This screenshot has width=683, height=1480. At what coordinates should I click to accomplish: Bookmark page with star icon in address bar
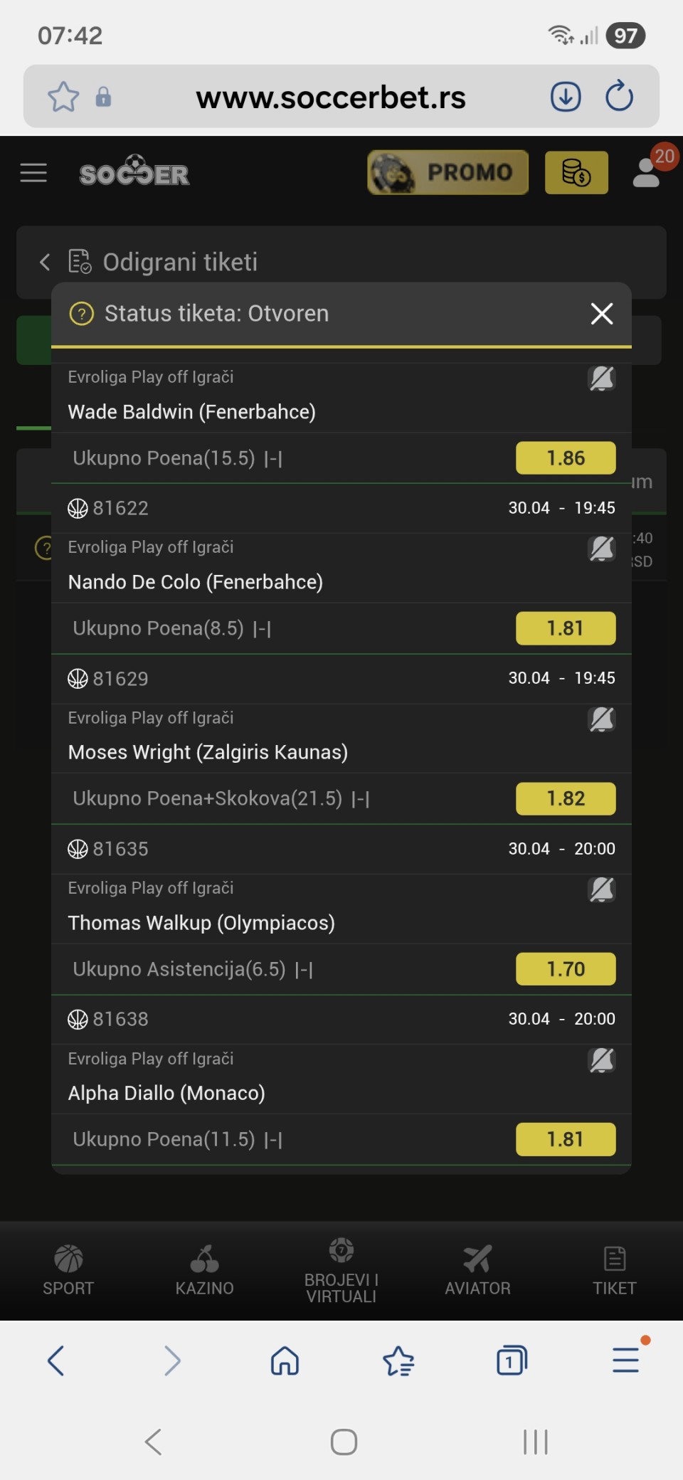[63, 97]
